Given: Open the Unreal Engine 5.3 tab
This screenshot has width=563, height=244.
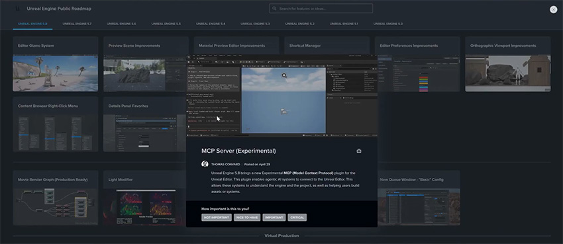Looking at the screenshot, I should point(255,24).
